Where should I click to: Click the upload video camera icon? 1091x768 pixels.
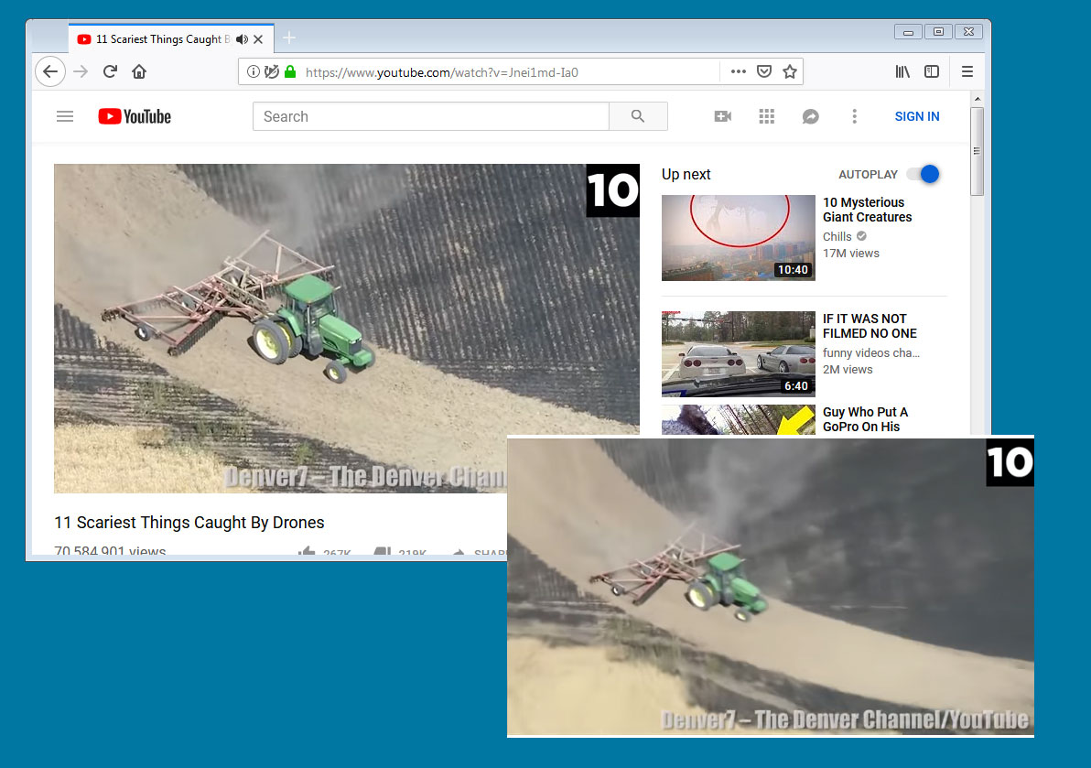click(x=723, y=116)
